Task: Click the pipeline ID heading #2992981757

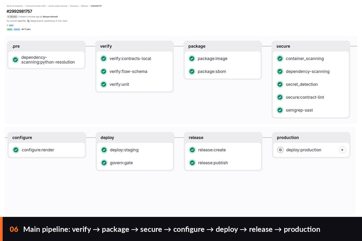Action: tap(19, 11)
